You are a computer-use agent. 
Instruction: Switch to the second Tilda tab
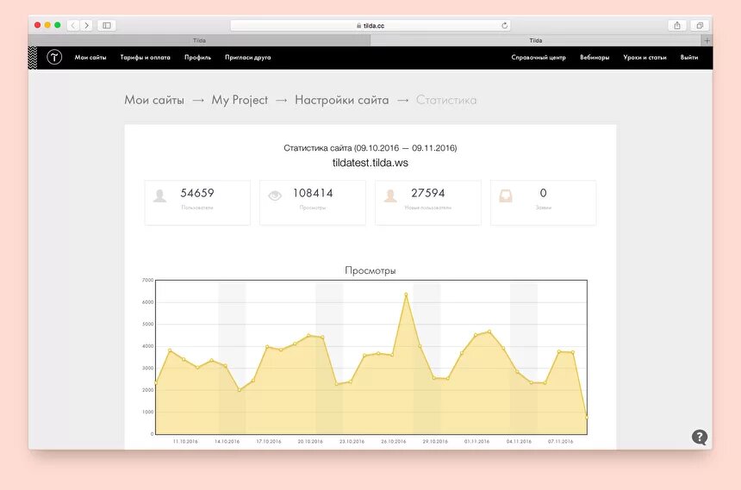536,40
